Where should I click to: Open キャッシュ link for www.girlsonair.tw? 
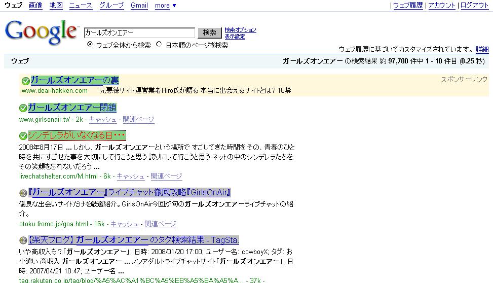point(102,120)
